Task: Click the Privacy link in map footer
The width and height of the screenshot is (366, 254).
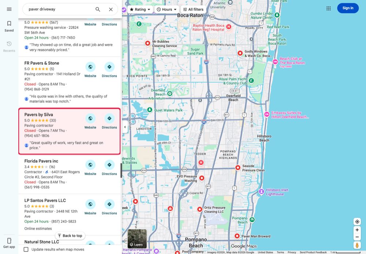Action: 292,253
